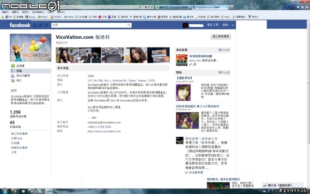Open the 我的最愛(A) menu
310x194 pixels.
[x=38, y=12]
